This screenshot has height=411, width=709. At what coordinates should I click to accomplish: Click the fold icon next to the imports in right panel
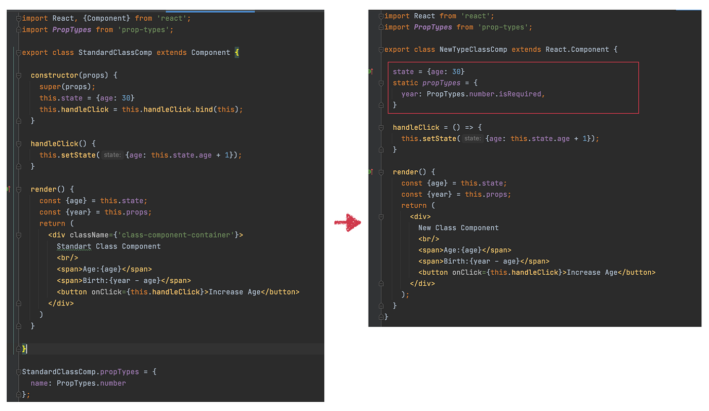click(x=381, y=16)
